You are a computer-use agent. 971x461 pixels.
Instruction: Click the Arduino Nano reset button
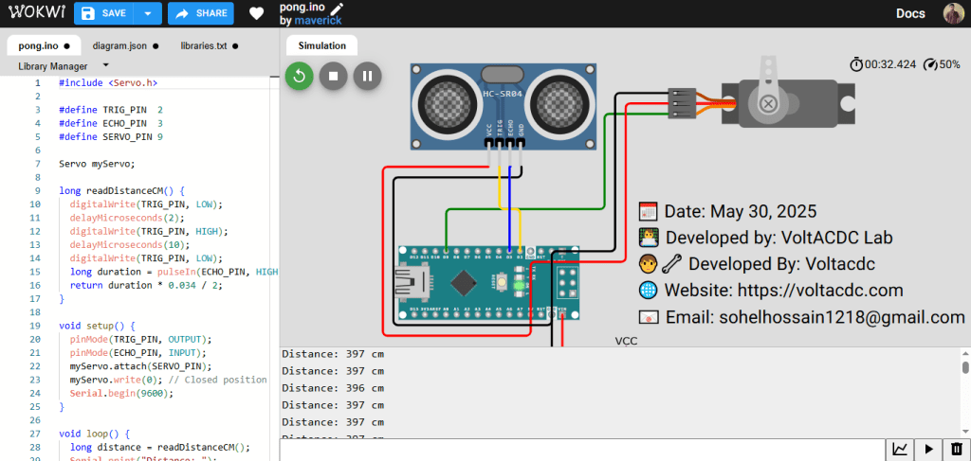pyautogui.click(x=503, y=283)
